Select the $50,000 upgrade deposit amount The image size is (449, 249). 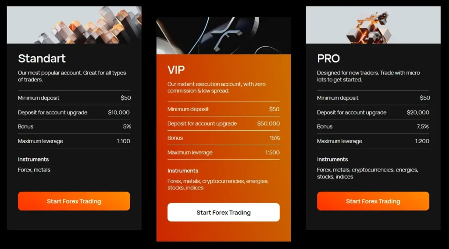click(268, 123)
